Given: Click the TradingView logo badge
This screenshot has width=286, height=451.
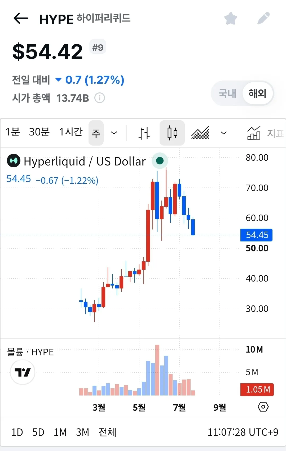Looking at the screenshot, I should click(23, 372).
